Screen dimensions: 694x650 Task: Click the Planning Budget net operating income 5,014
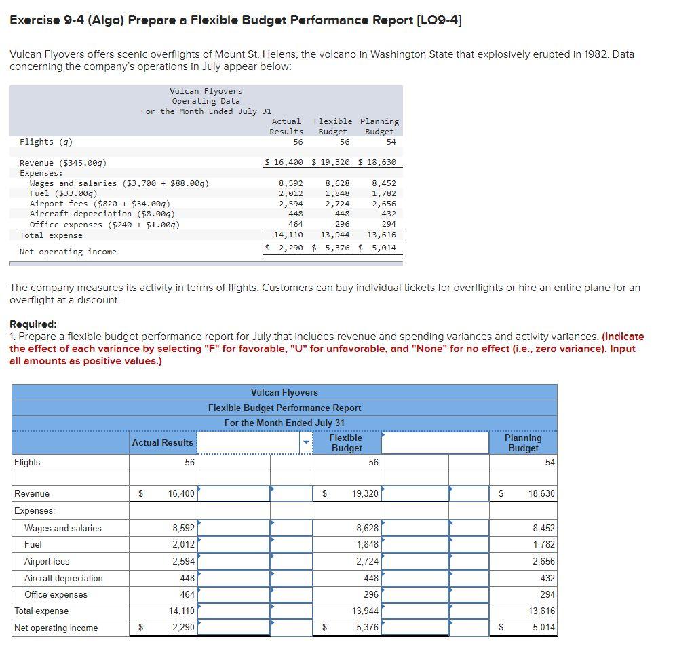click(x=543, y=628)
